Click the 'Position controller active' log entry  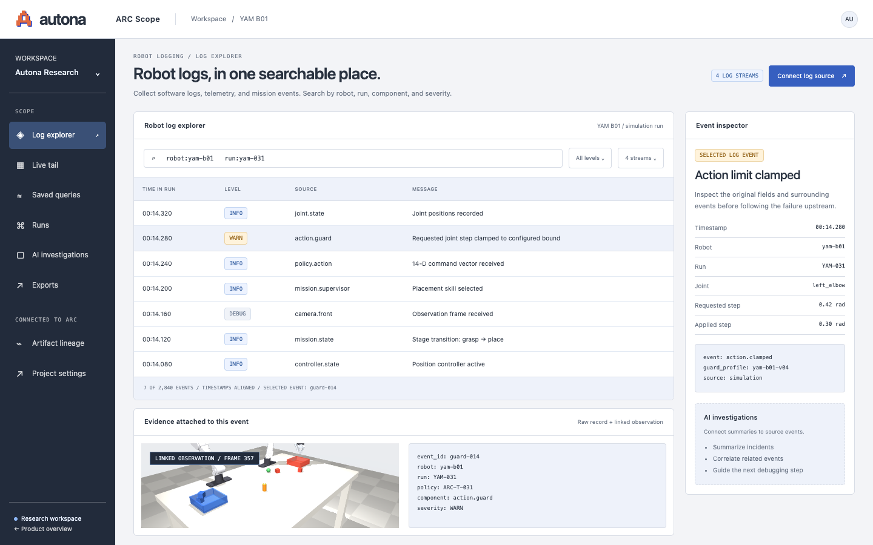pyautogui.click(x=403, y=365)
